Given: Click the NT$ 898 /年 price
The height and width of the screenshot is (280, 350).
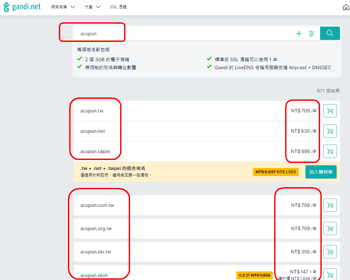Looking at the screenshot, I should tap(303, 152).
